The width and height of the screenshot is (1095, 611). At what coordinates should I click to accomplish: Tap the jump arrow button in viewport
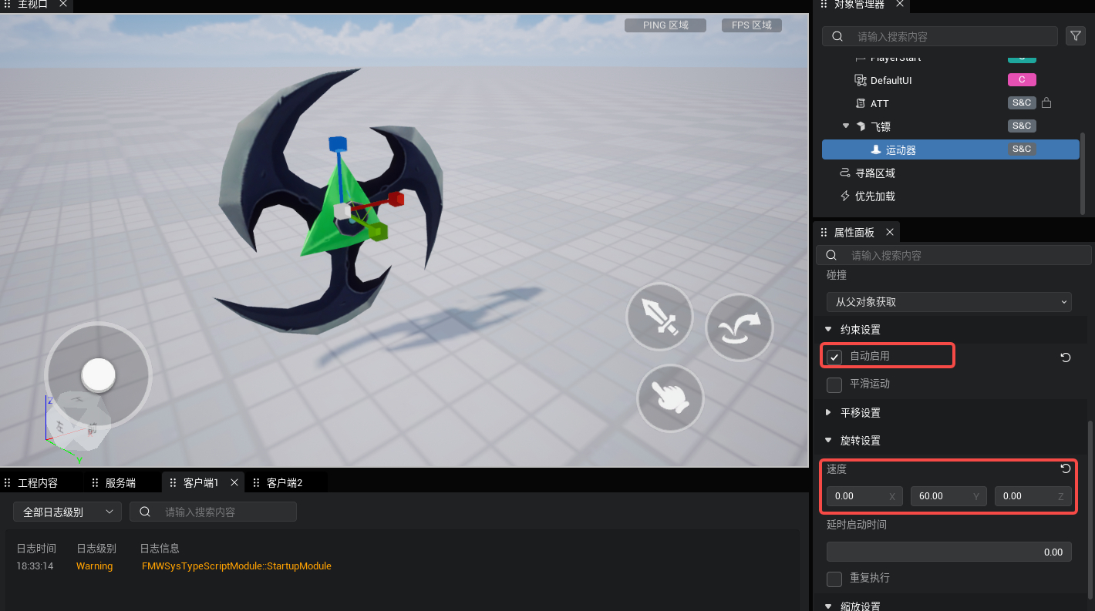pyautogui.click(x=739, y=327)
